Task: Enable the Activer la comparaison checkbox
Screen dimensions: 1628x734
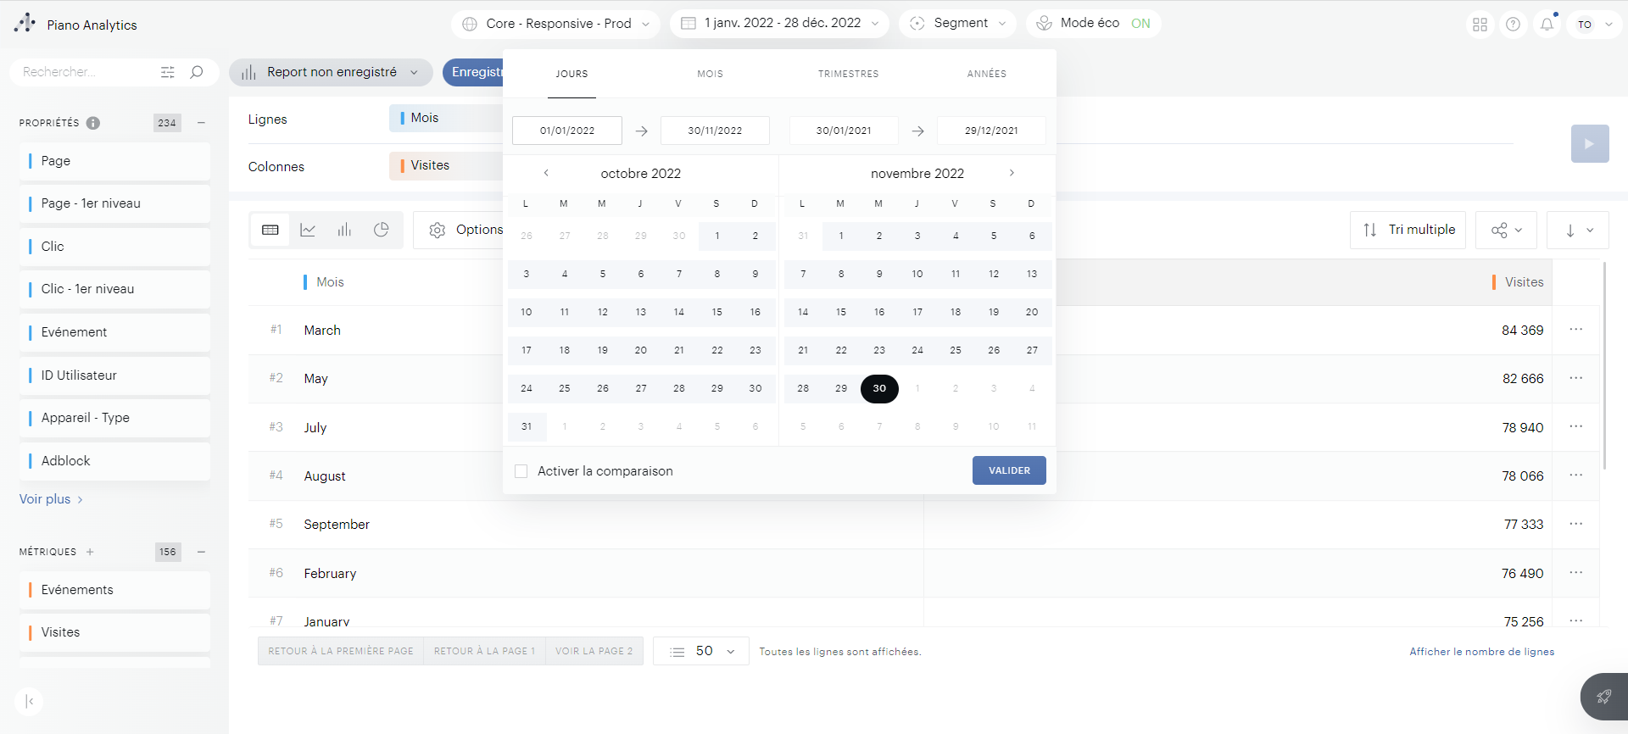Action: click(x=521, y=471)
